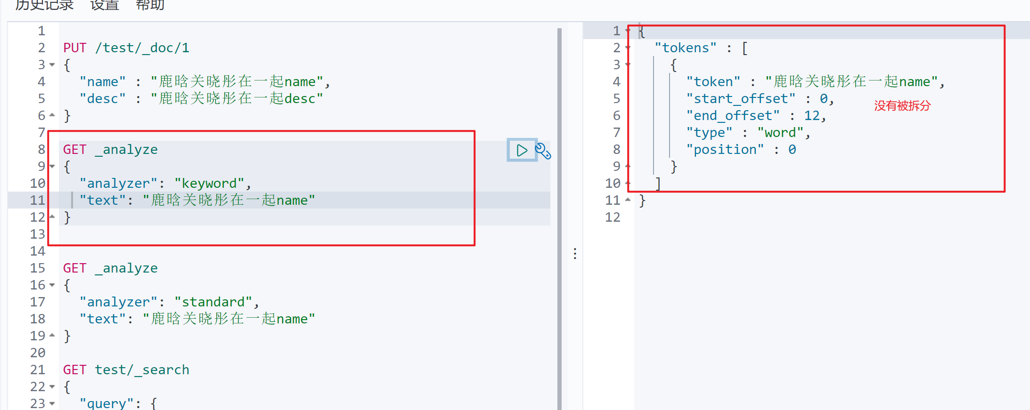Click line number 13 in request gutter
The width and height of the screenshot is (1030, 410).
(38, 234)
